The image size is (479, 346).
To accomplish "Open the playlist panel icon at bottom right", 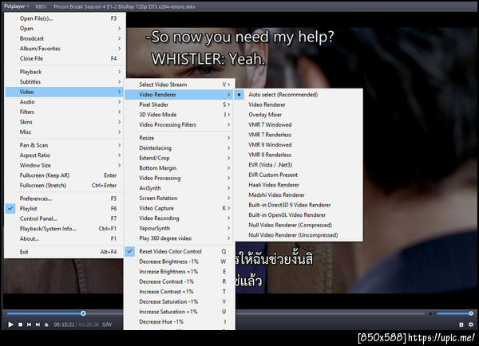I will (x=461, y=324).
